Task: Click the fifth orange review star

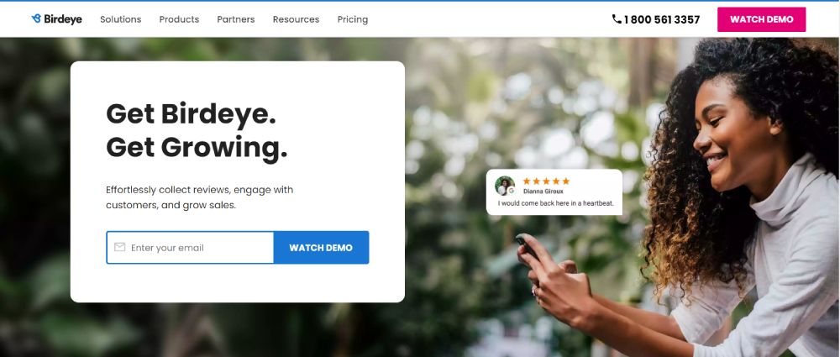Action: point(565,181)
